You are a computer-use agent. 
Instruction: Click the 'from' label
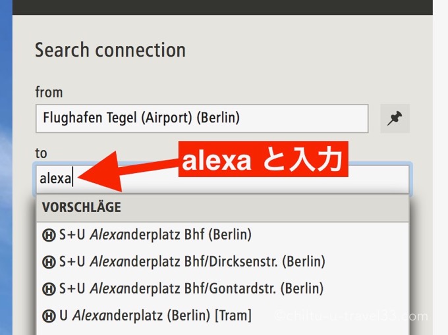pyautogui.click(x=49, y=92)
